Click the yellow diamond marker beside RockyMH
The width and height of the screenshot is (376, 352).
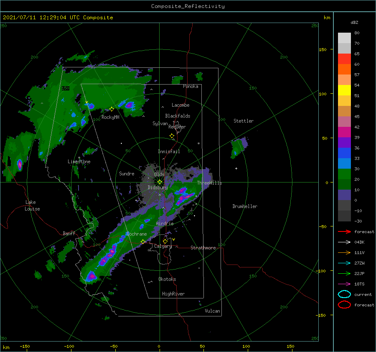click(x=112, y=109)
